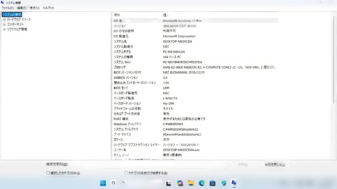Click the dark square app icon in taskbar

click(168, 183)
